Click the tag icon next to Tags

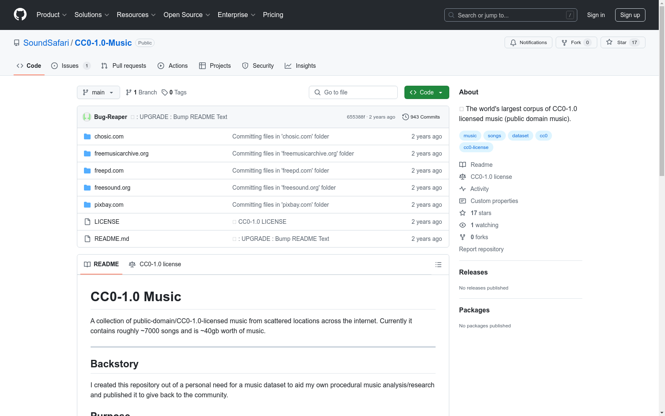point(165,92)
